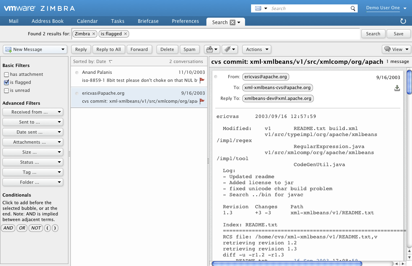Click the xml-xmlbeans-cvs@apache.org recipient bubble
This screenshot has width=412, height=266.
pyautogui.click(x=278, y=87)
